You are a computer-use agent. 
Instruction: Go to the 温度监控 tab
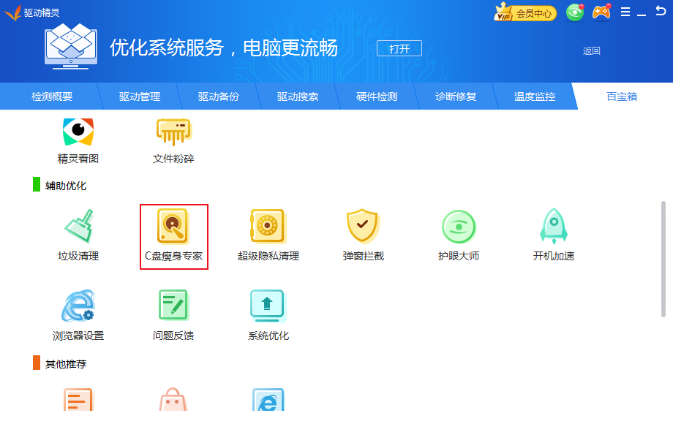pyautogui.click(x=535, y=96)
